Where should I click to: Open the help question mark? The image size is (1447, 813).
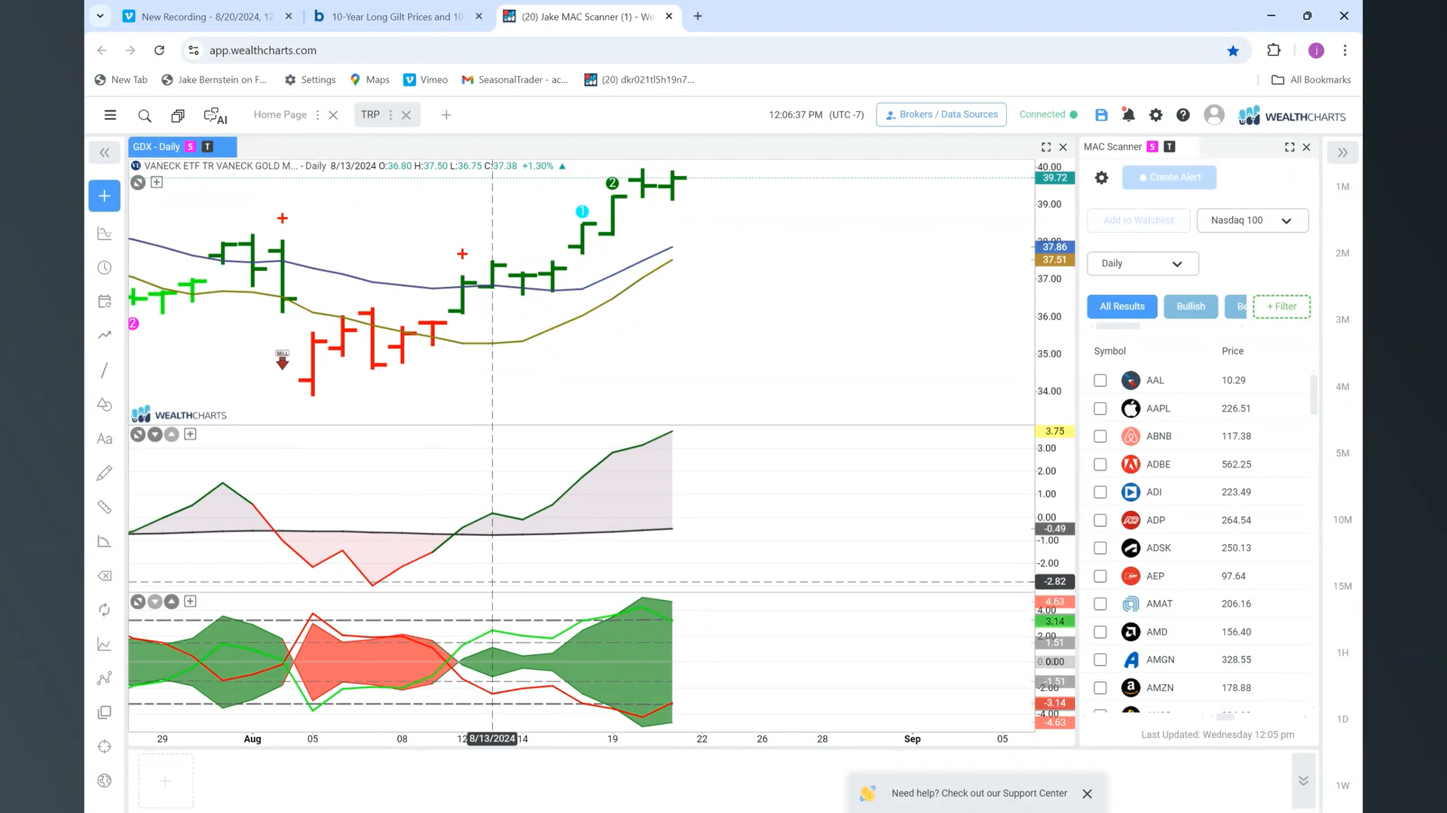1183,115
